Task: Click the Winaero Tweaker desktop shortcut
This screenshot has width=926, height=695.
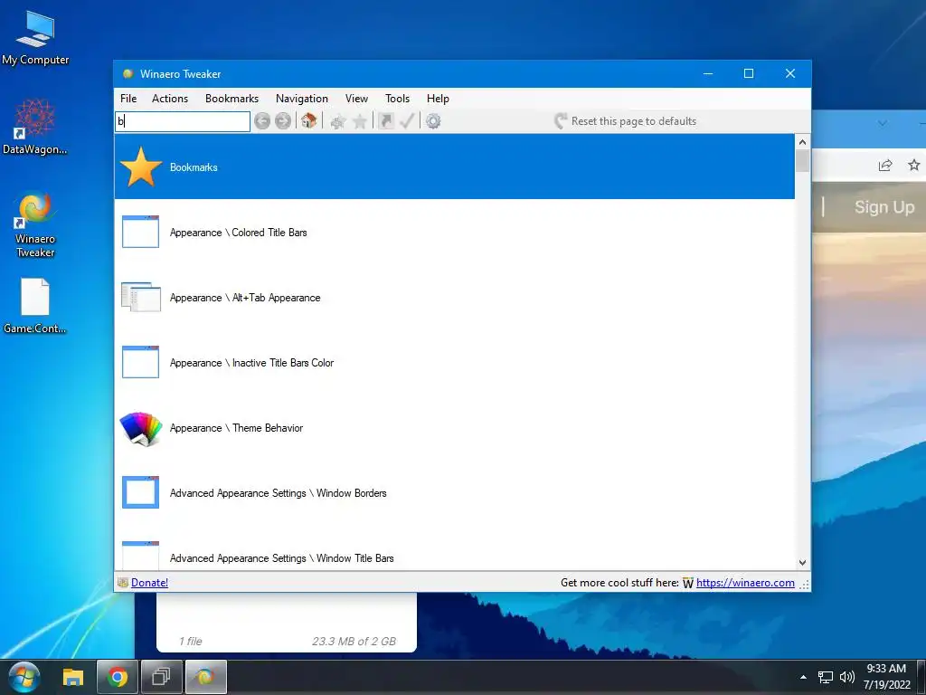Action: [x=35, y=224]
